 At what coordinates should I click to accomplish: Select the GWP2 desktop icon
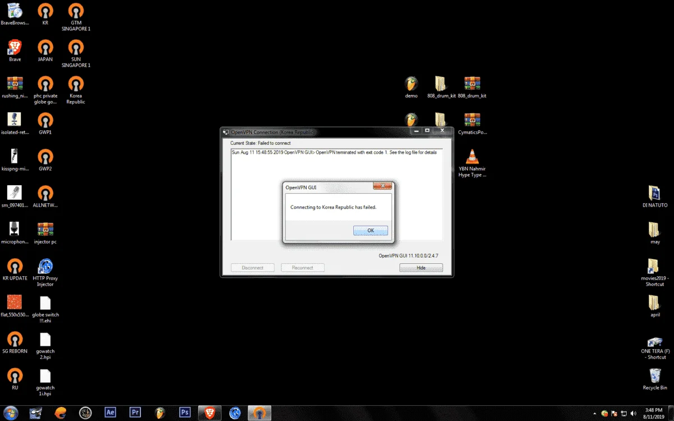click(x=45, y=160)
